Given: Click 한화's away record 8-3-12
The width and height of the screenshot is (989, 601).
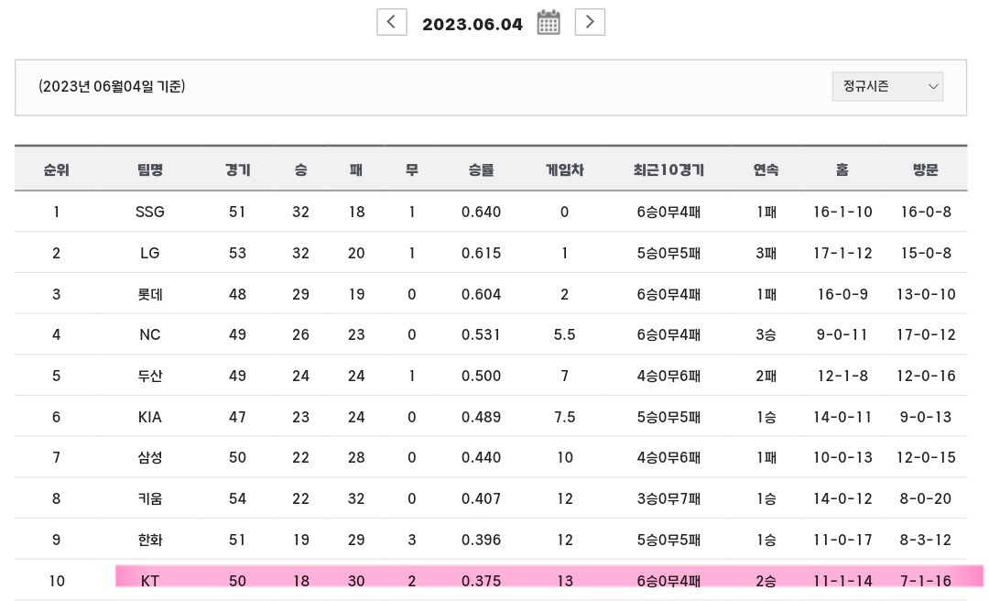Looking at the screenshot, I should click(x=926, y=540).
